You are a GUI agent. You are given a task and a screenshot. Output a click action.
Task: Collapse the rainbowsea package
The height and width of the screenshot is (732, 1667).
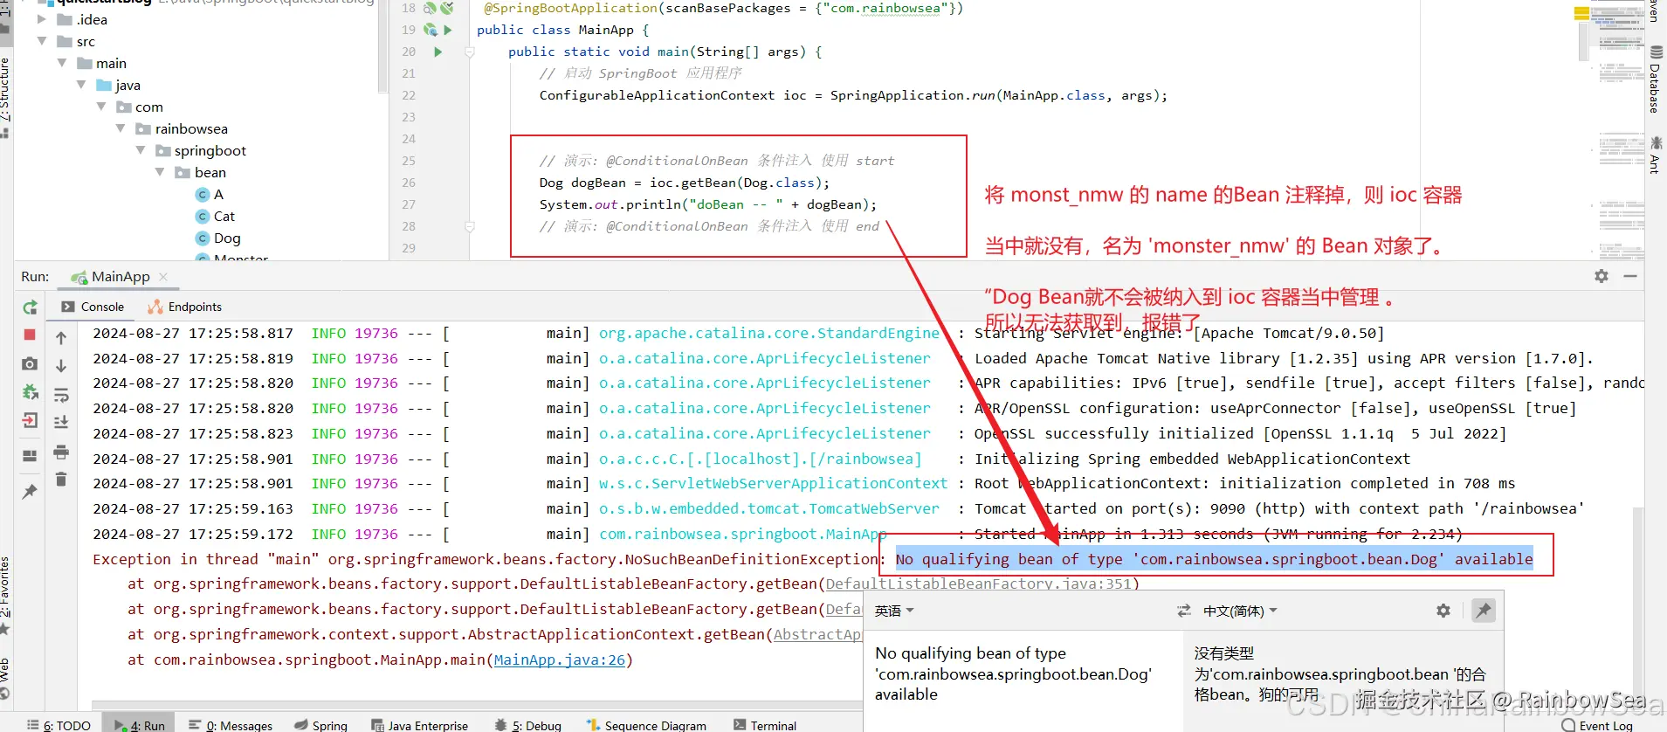(x=121, y=128)
